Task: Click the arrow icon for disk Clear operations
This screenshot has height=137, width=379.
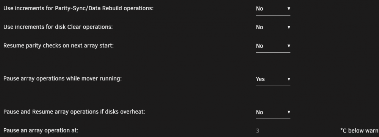Action: [288, 27]
